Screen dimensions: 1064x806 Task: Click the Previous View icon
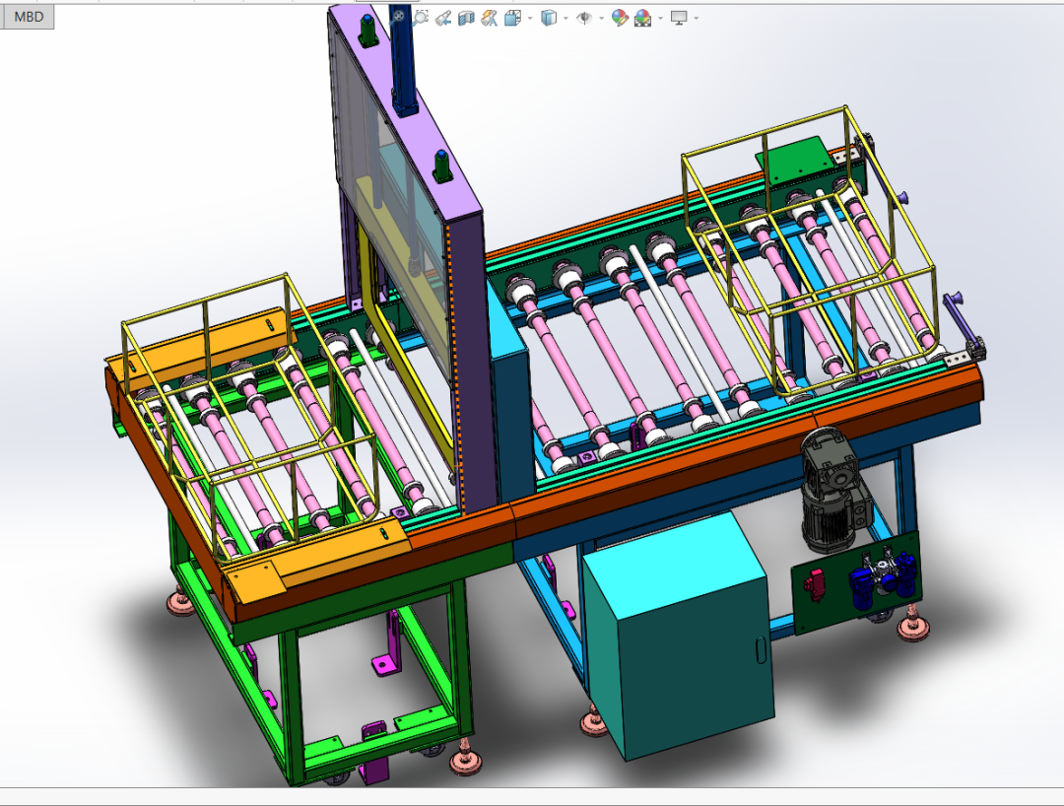coord(443,17)
